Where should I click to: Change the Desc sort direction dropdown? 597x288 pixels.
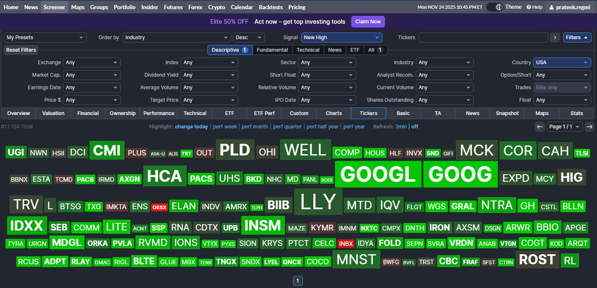pyautogui.click(x=249, y=38)
